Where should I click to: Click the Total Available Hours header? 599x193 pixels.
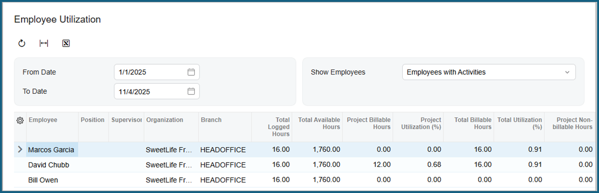tap(319, 123)
